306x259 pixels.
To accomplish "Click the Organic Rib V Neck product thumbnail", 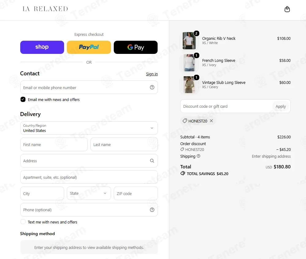I will point(189,41).
